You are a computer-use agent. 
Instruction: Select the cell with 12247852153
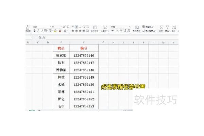84,106
